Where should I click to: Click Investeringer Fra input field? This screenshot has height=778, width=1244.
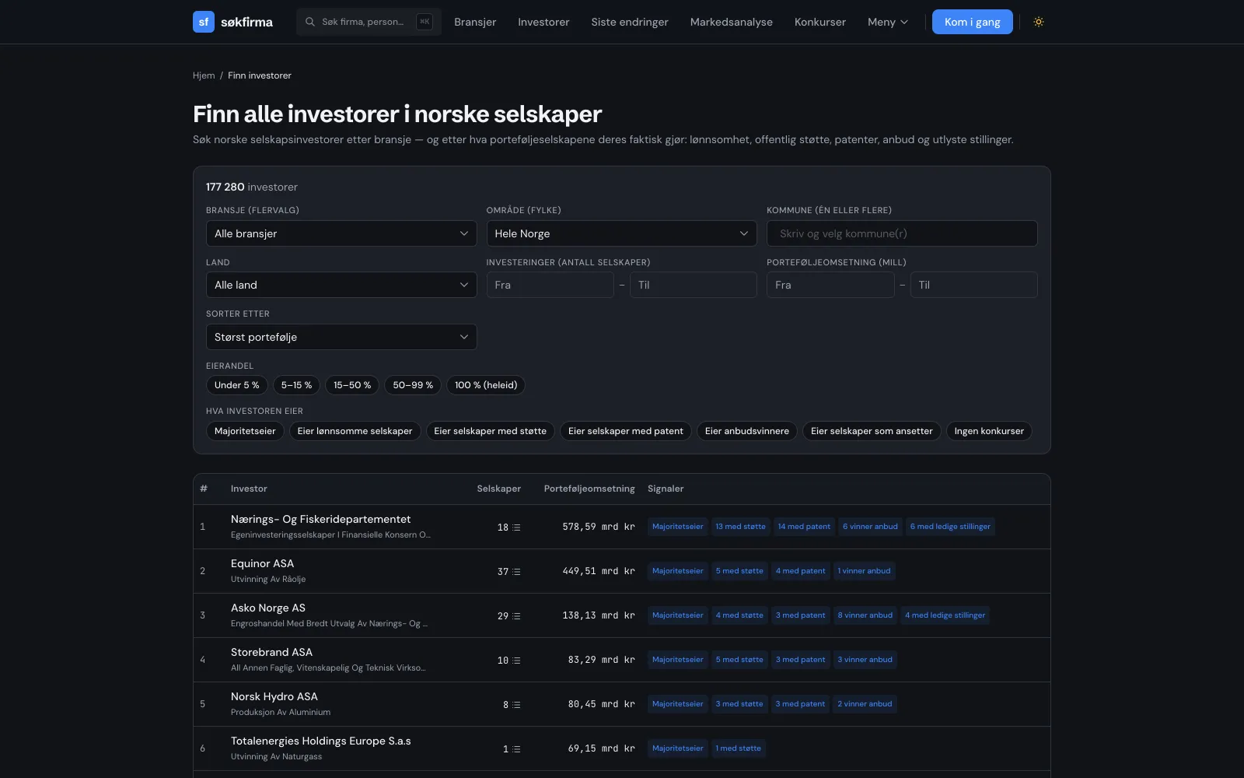550,285
